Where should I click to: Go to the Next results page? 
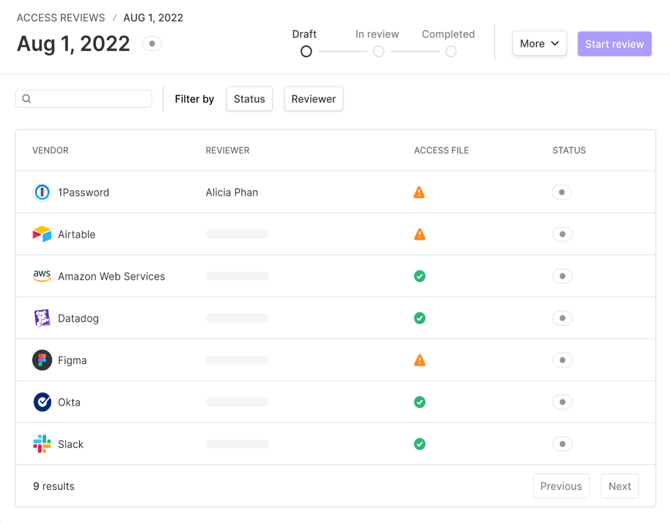pos(620,486)
